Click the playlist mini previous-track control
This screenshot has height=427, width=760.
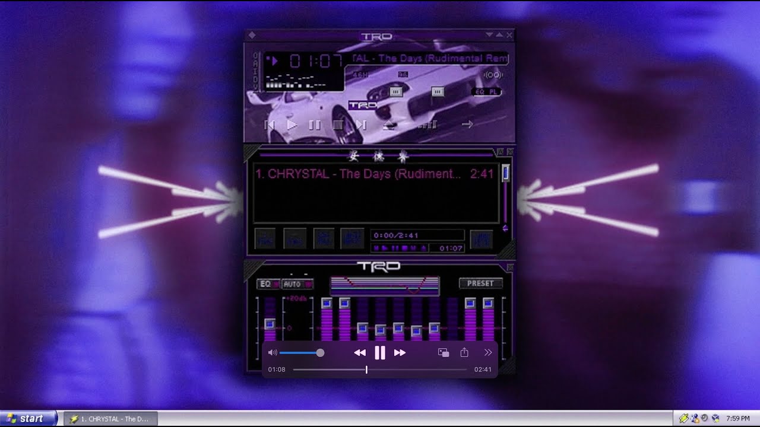376,248
